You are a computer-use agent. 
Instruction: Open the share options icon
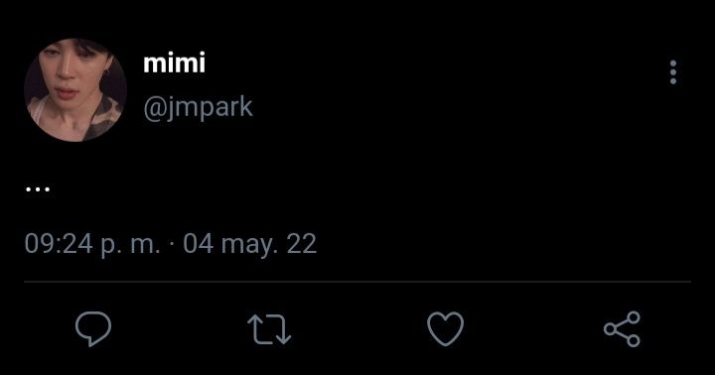[x=622, y=328]
